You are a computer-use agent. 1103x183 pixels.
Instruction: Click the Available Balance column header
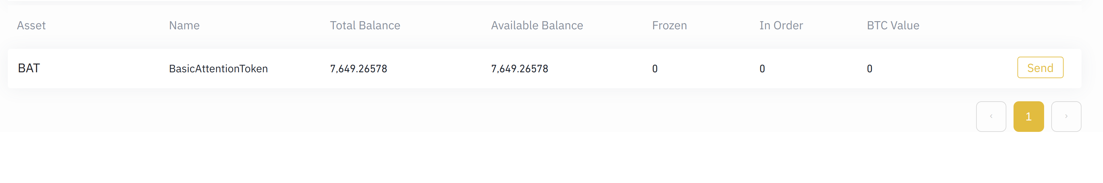coord(537,25)
